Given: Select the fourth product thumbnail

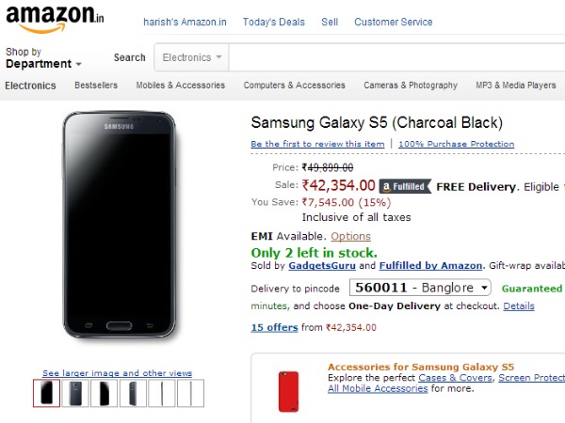Looking at the screenshot, I should [x=133, y=393].
